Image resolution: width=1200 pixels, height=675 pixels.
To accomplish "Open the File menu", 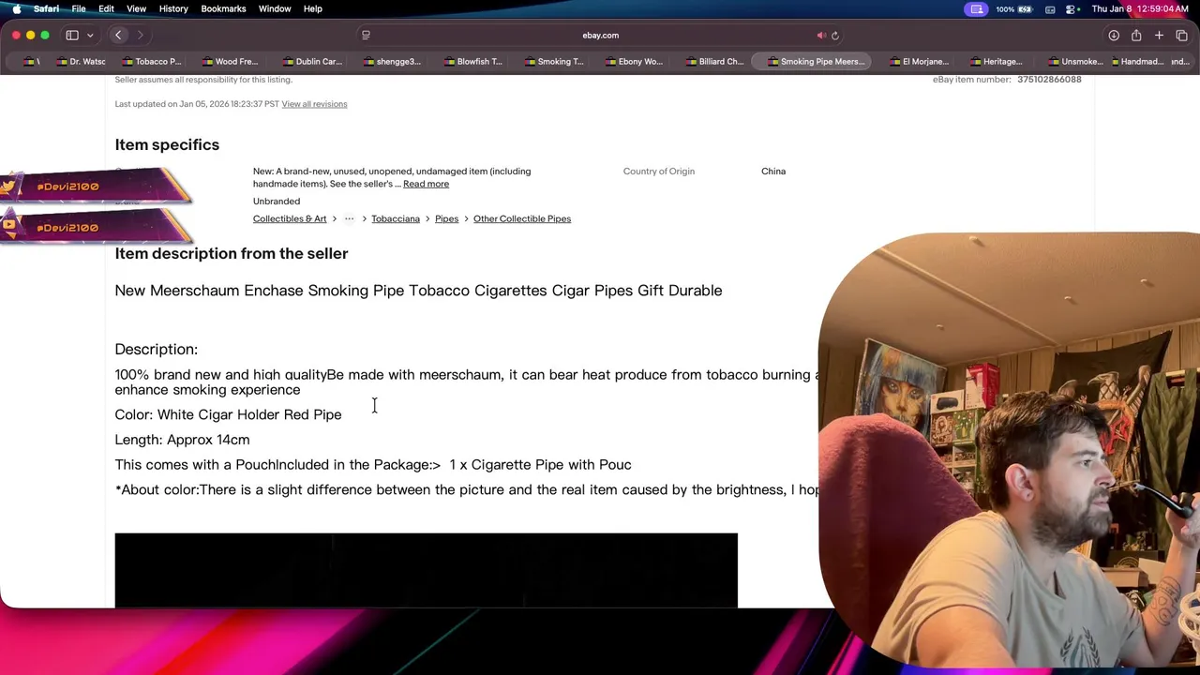I will click(x=79, y=9).
